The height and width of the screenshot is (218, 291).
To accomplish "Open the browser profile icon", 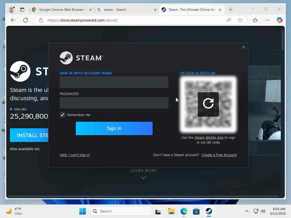I will click(12, 10).
